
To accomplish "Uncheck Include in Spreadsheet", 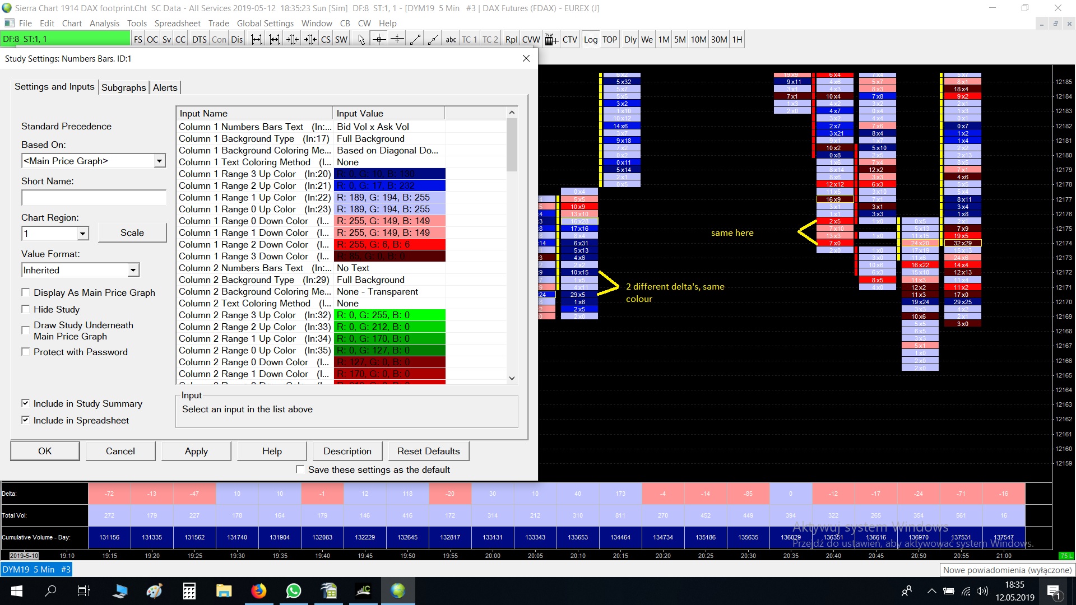I will pyautogui.click(x=26, y=420).
